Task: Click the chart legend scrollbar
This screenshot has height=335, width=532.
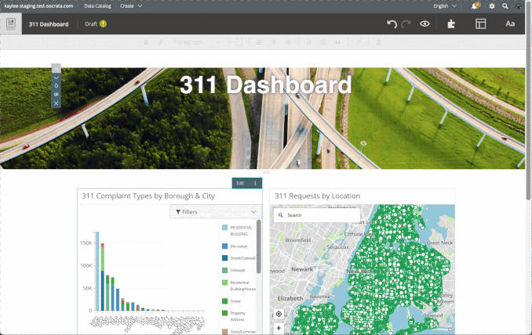Action: (x=258, y=247)
